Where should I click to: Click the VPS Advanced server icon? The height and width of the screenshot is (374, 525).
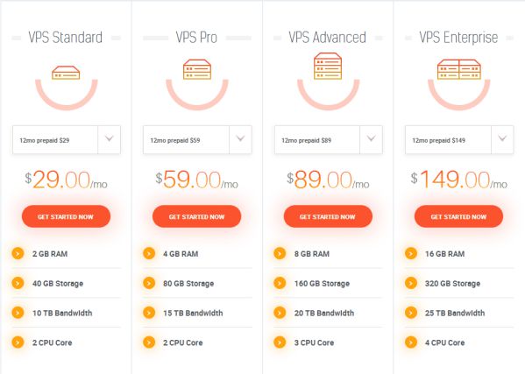pos(328,66)
